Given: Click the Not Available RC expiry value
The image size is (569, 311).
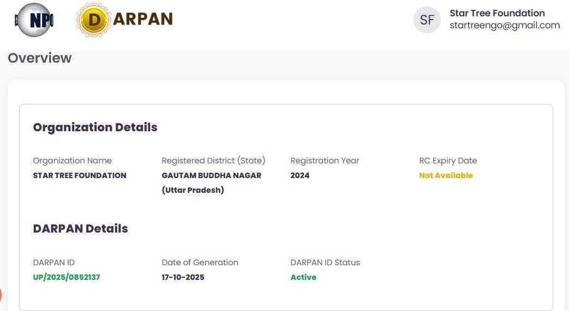Looking at the screenshot, I should click(446, 175).
